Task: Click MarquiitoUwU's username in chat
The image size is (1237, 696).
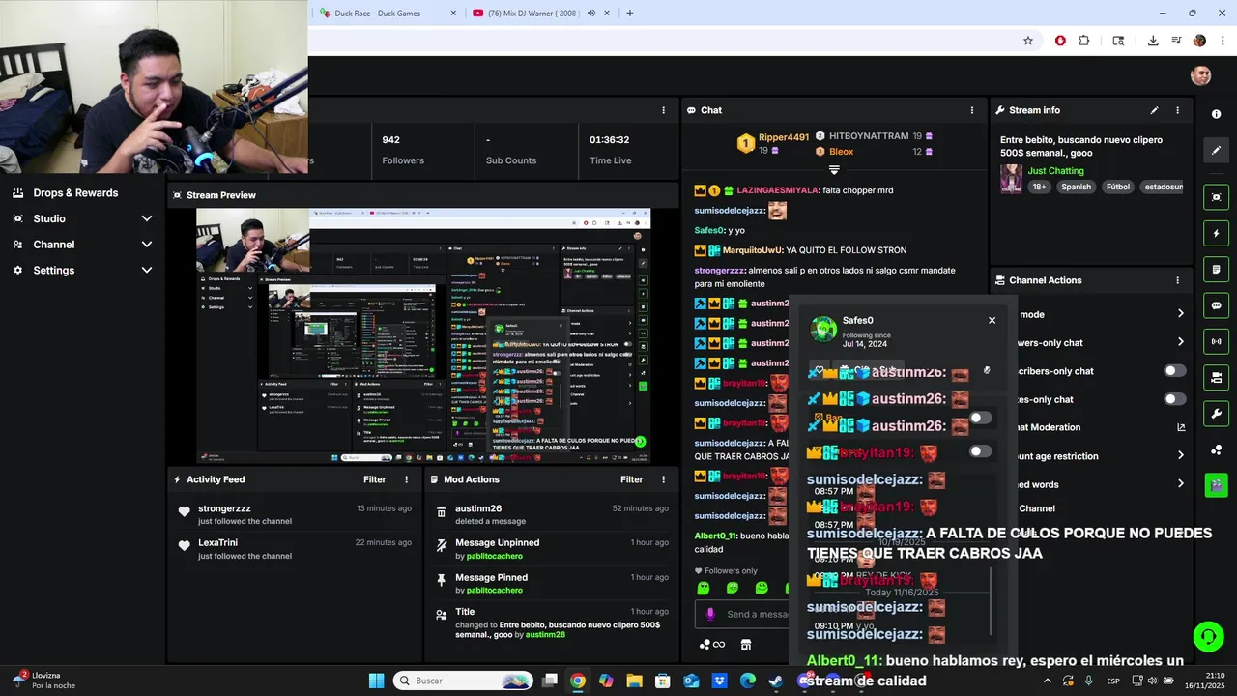Action: click(x=752, y=250)
